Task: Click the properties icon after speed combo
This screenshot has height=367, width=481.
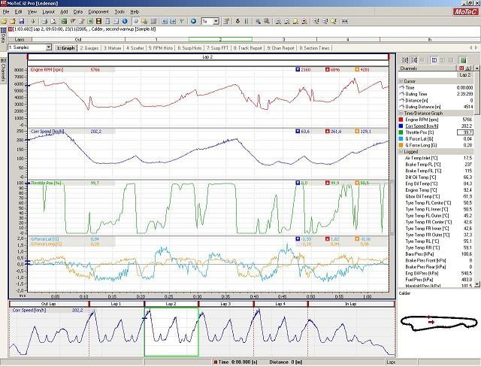Action: (x=226, y=21)
